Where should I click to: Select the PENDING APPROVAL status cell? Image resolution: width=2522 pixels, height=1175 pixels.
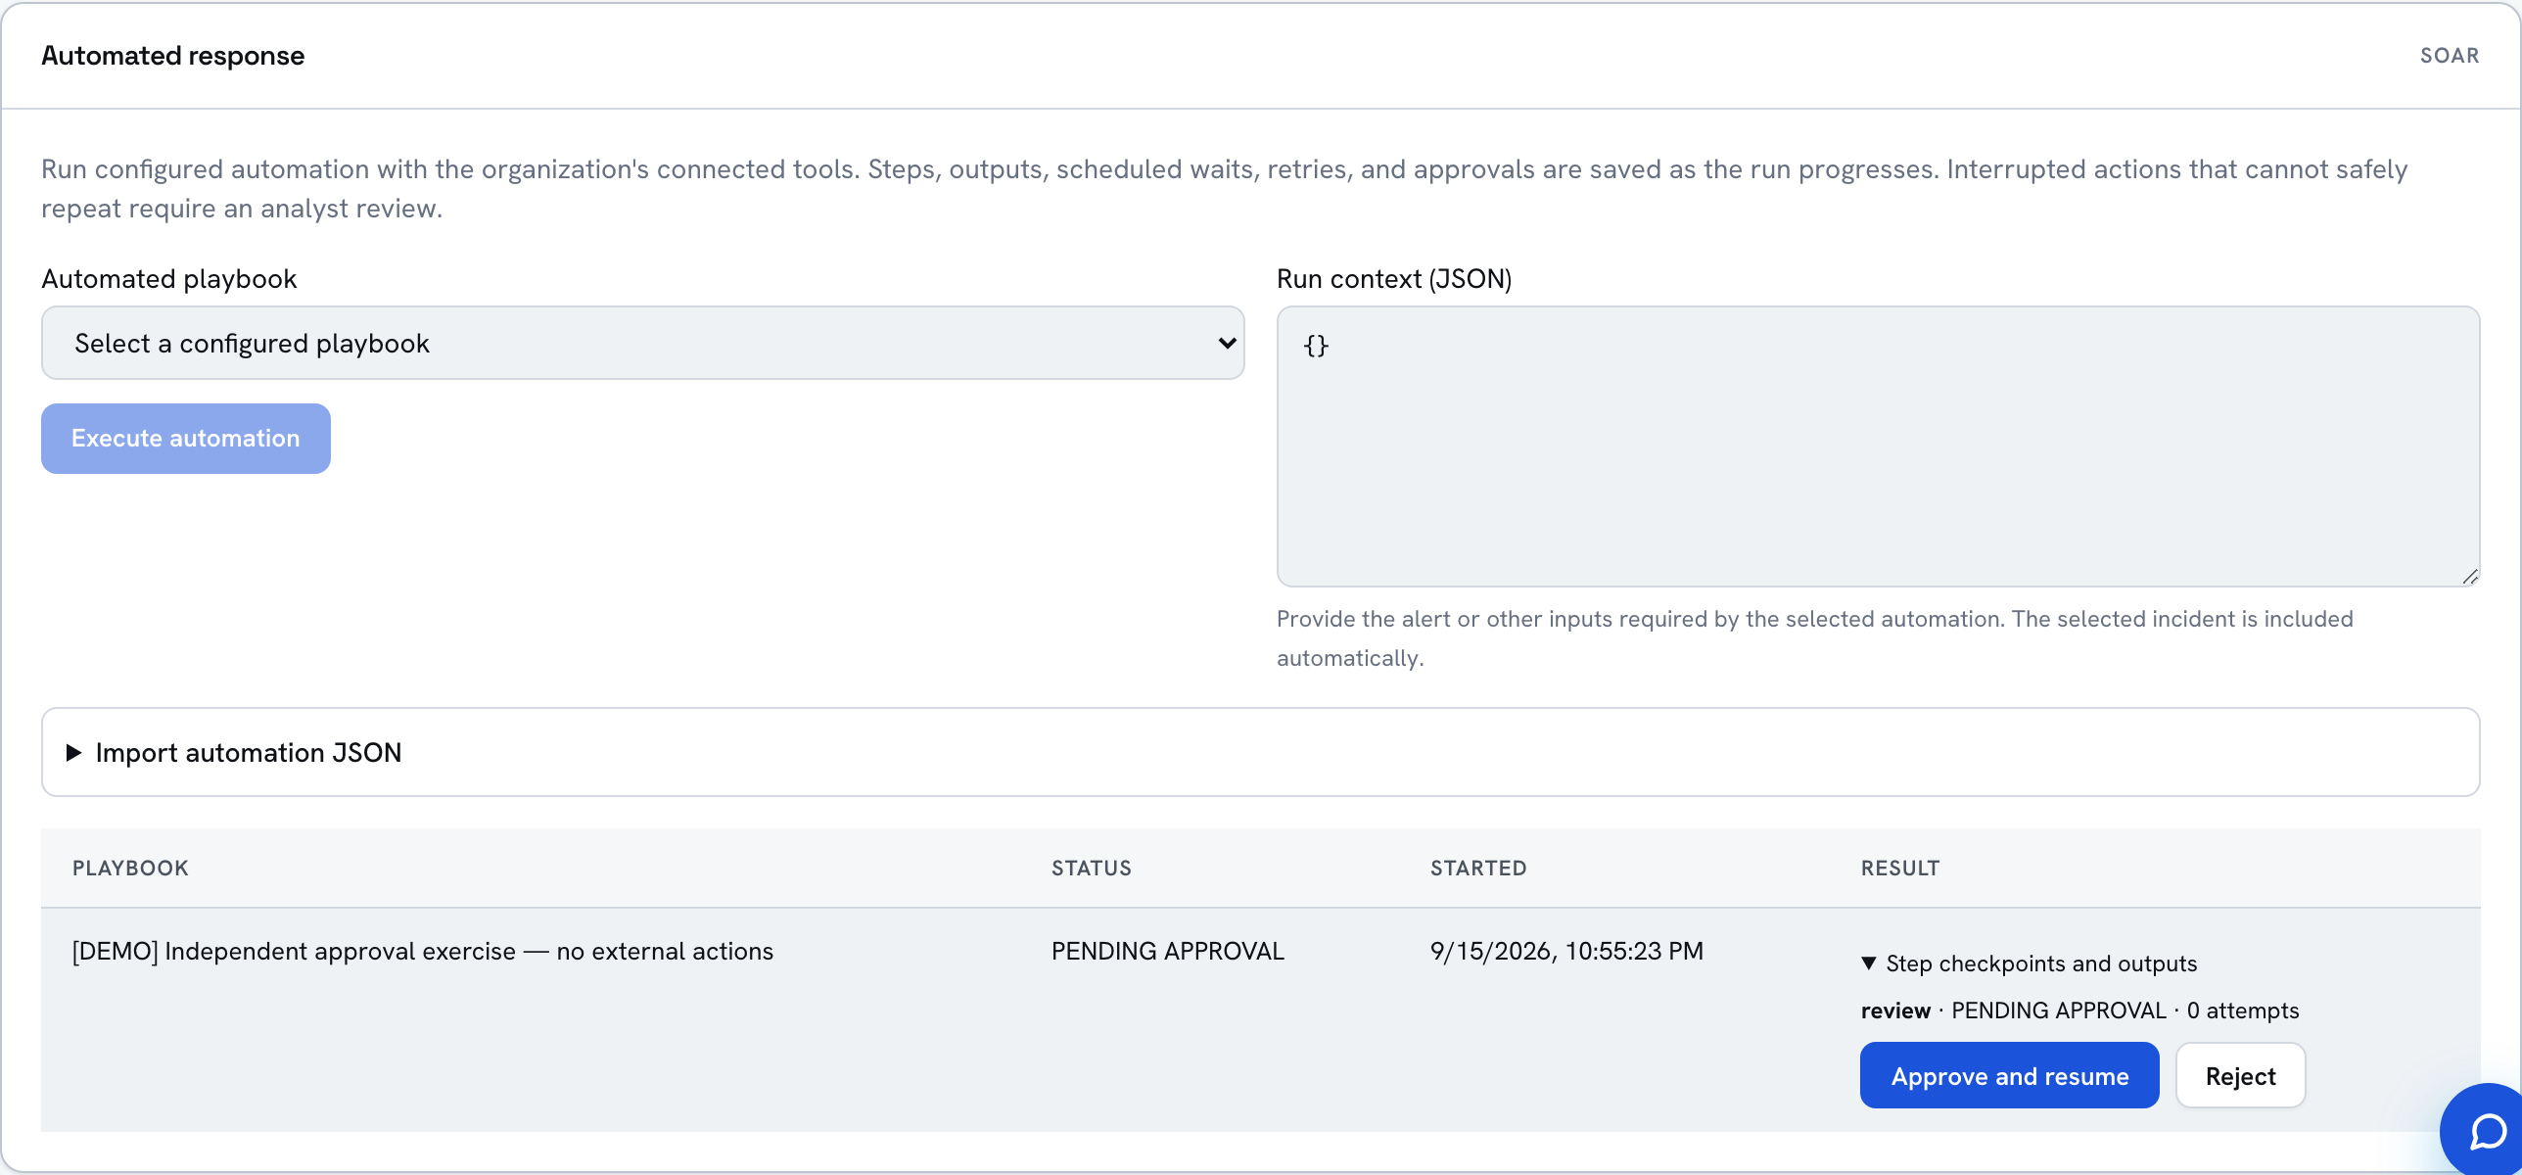[1167, 951]
